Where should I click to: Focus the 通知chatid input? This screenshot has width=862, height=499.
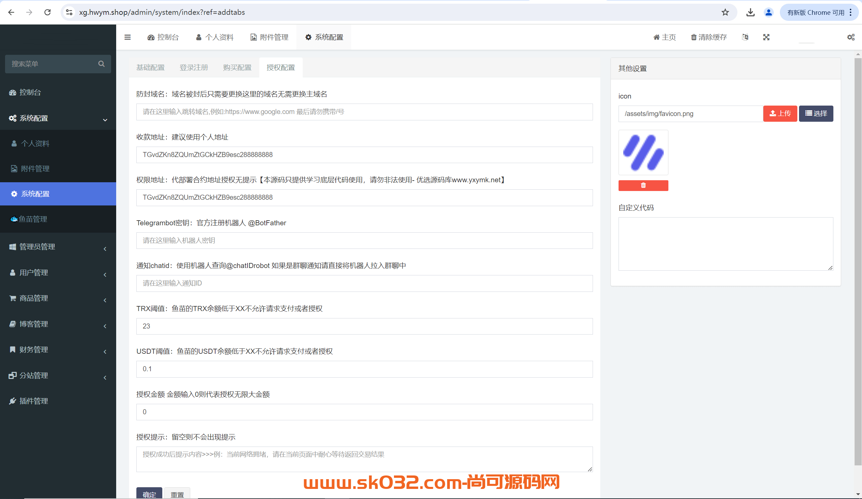[365, 283]
